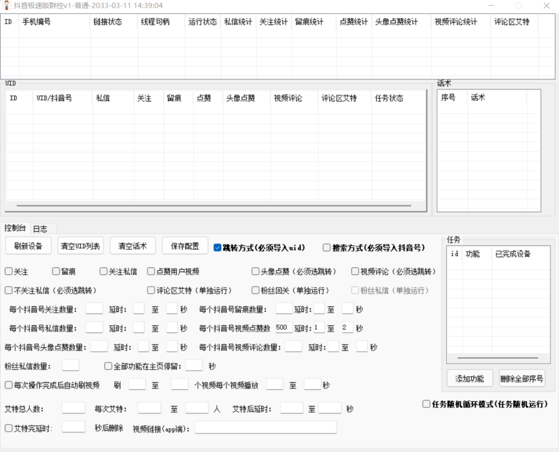Check 任务随机循环模式 checkbox
The height and width of the screenshot is (452, 559).
coord(426,404)
